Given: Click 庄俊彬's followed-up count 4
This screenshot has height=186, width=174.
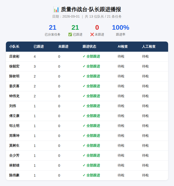Looking at the screenshot, I should [35, 57].
